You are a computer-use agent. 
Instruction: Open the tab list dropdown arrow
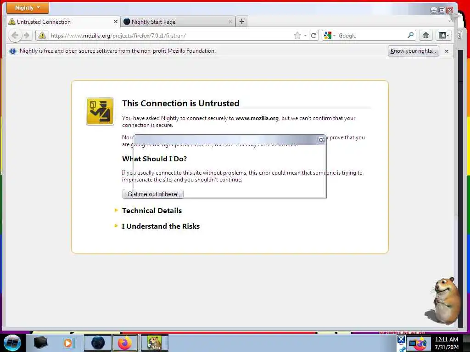(x=449, y=21)
